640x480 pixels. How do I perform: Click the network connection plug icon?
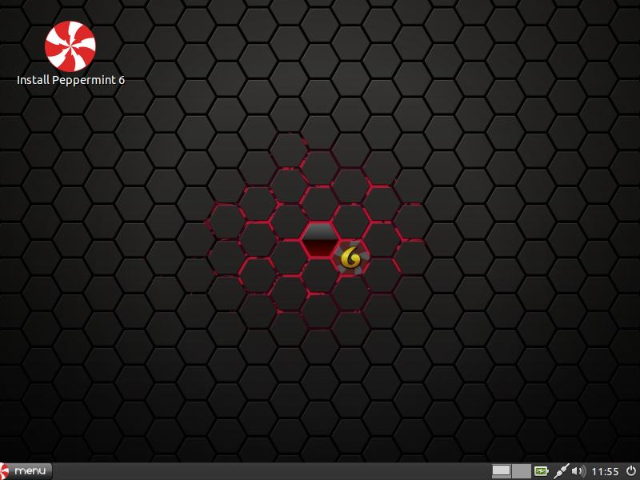562,471
